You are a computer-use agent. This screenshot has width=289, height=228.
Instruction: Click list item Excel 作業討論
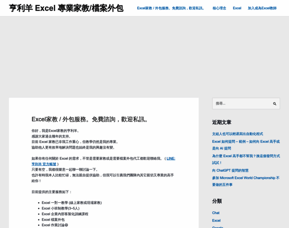pos(55,225)
